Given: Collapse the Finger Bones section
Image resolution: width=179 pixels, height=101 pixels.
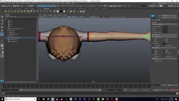Looking at the screenshot, I should pos(153,37).
